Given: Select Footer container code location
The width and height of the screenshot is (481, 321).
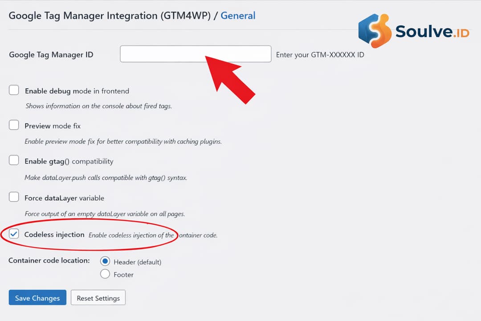Looking at the screenshot, I should tap(105, 274).
